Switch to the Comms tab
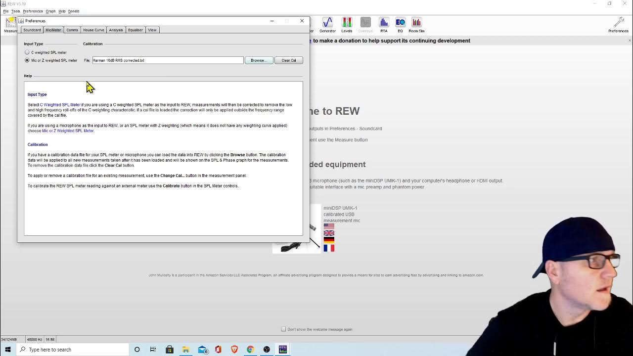Image resolution: width=633 pixels, height=356 pixels. coord(72,30)
